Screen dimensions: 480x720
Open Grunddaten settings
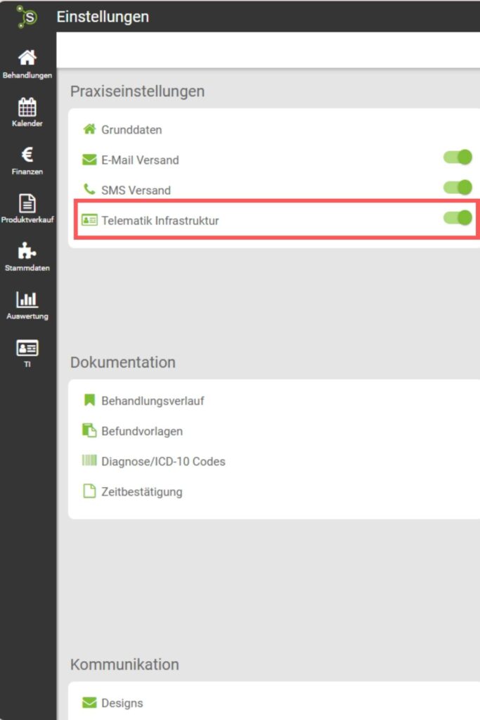[x=131, y=130]
